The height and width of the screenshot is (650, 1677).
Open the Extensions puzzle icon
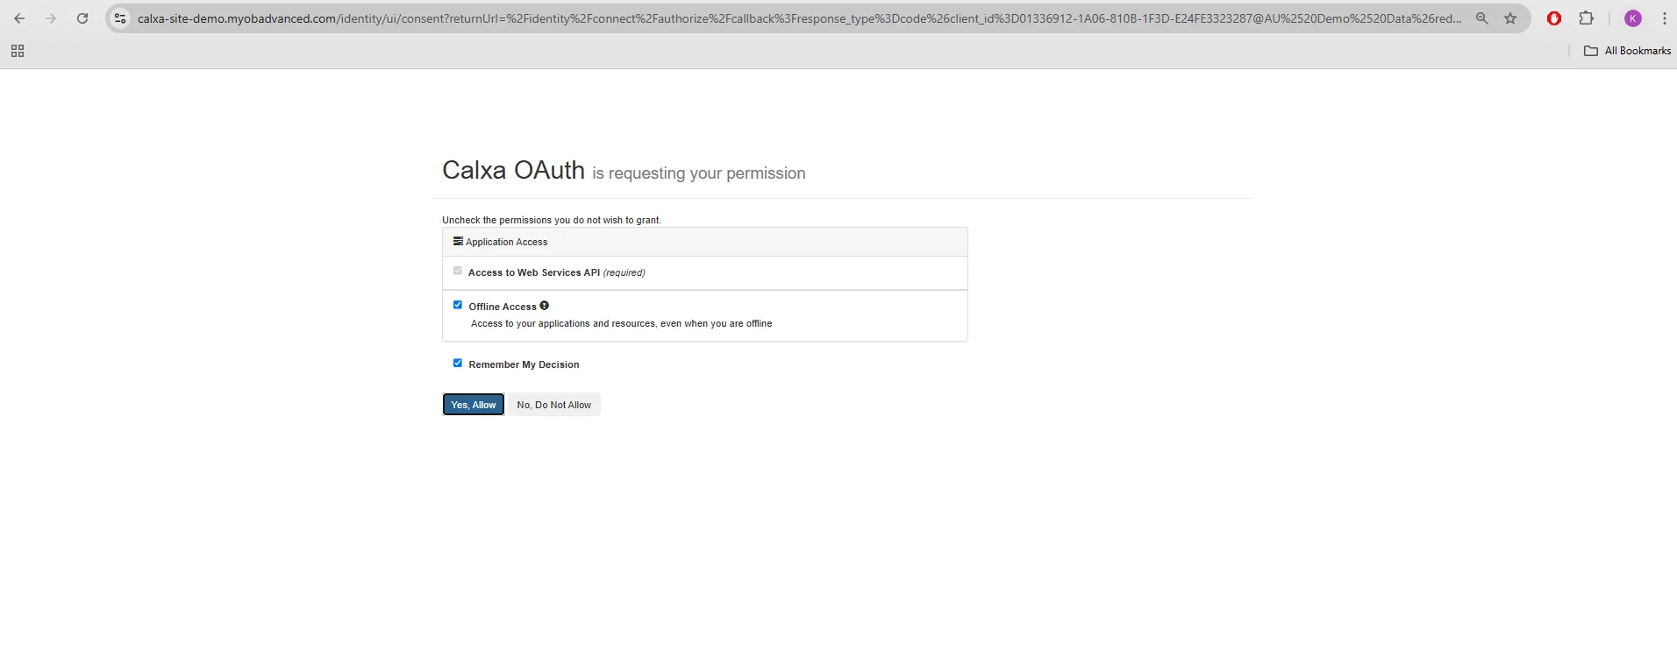coord(1587,18)
